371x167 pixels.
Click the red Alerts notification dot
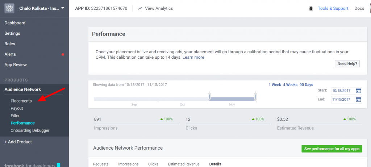tap(63, 54)
